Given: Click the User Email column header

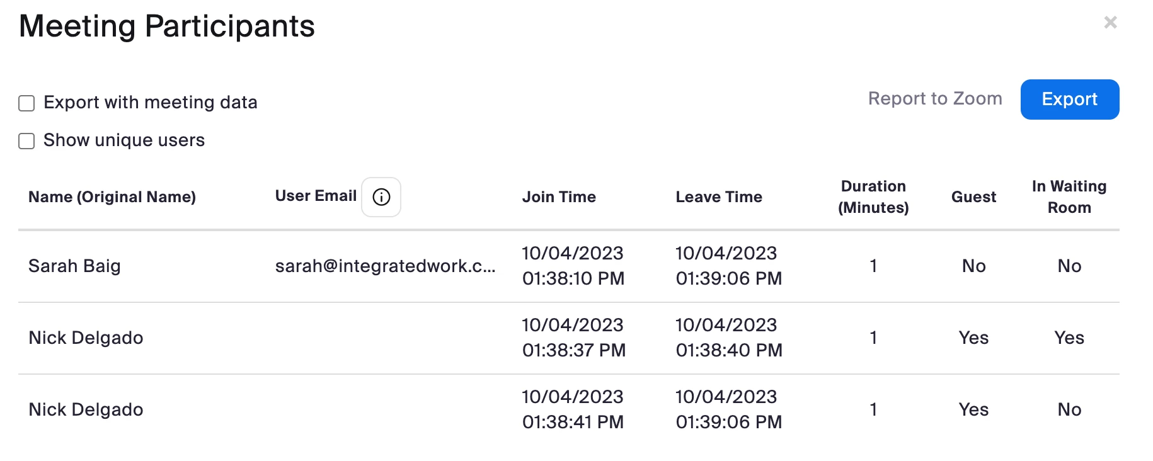Looking at the screenshot, I should (316, 196).
